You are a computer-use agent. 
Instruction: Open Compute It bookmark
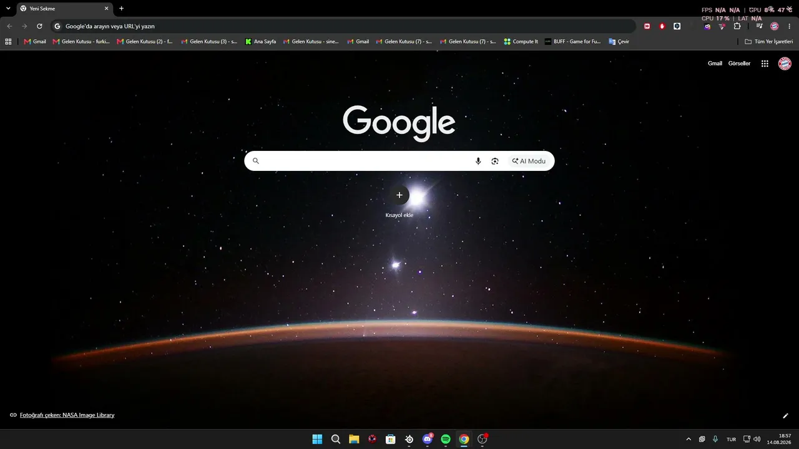521,42
